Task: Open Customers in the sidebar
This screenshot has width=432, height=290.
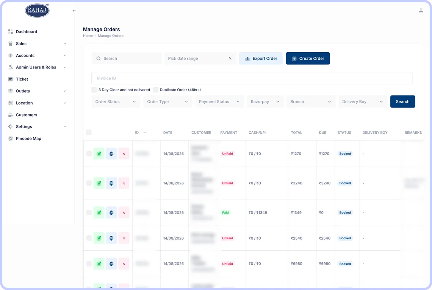Action: (x=27, y=115)
